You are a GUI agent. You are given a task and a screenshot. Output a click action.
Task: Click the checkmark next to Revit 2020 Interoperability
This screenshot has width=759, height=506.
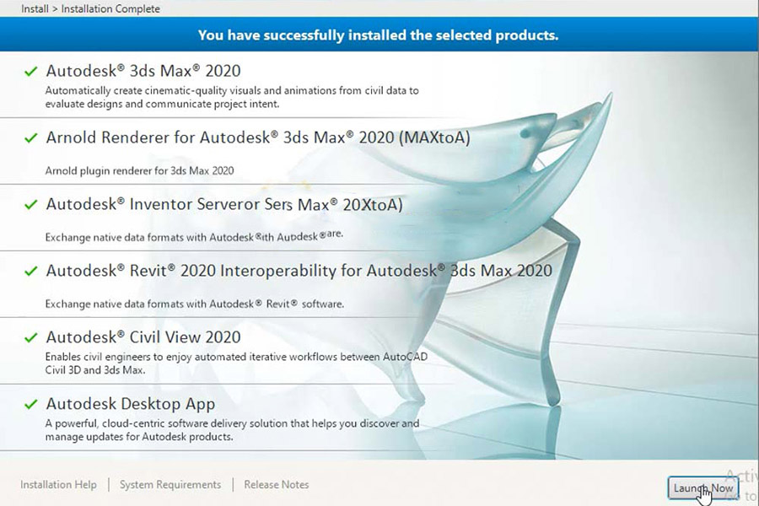point(31,271)
